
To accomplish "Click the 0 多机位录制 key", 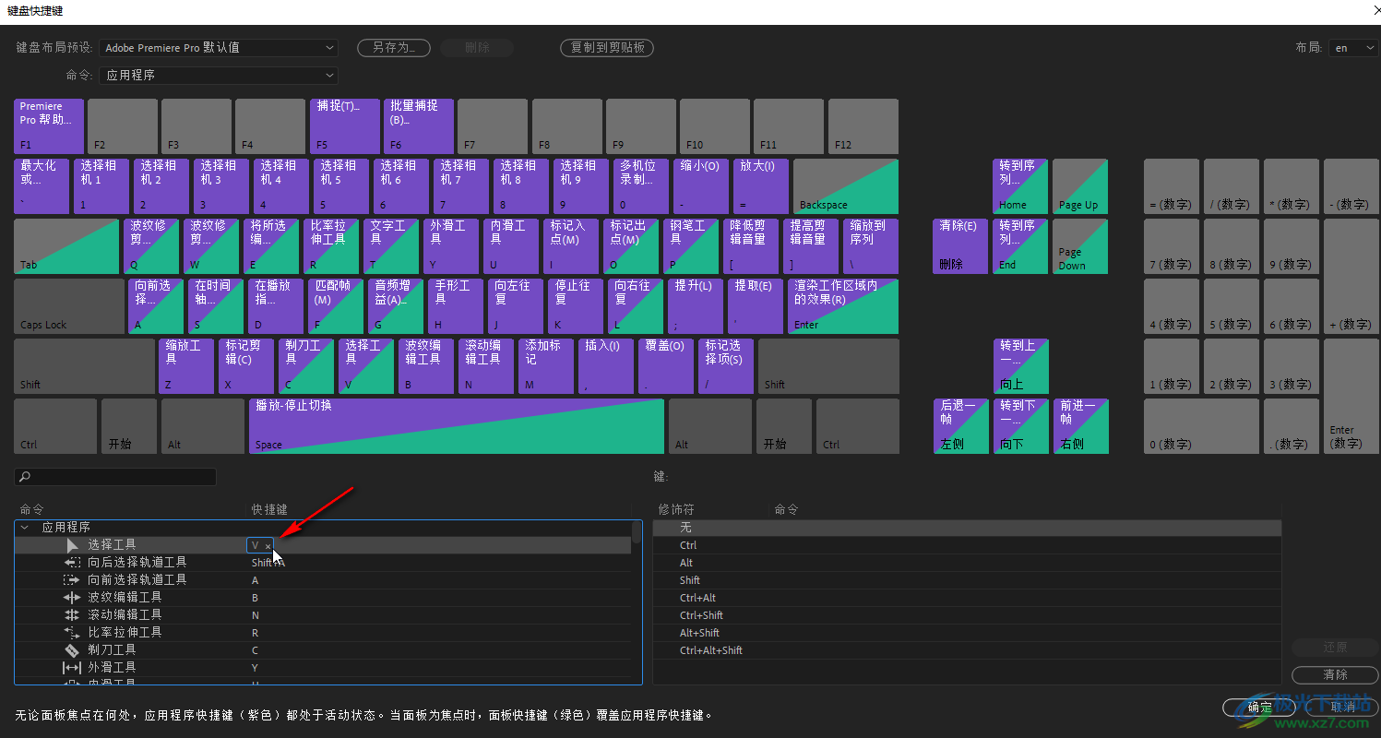I will 641,186.
